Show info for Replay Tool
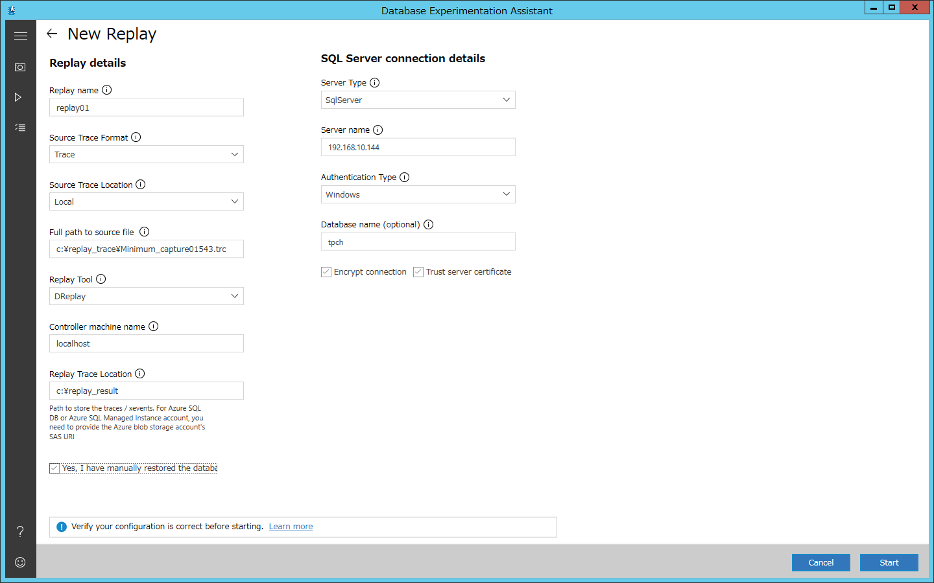 pyautogui.click(x=101, y=279)
